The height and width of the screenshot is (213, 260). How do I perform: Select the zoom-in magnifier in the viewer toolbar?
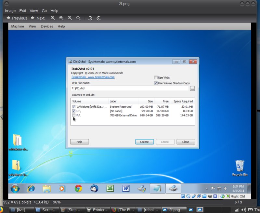pyautogui.click(x=53, y=18)
